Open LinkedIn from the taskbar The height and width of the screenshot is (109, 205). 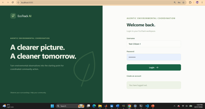112,106
